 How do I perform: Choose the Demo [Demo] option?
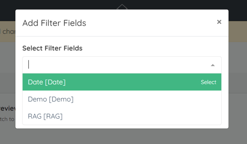coord(122,99)
